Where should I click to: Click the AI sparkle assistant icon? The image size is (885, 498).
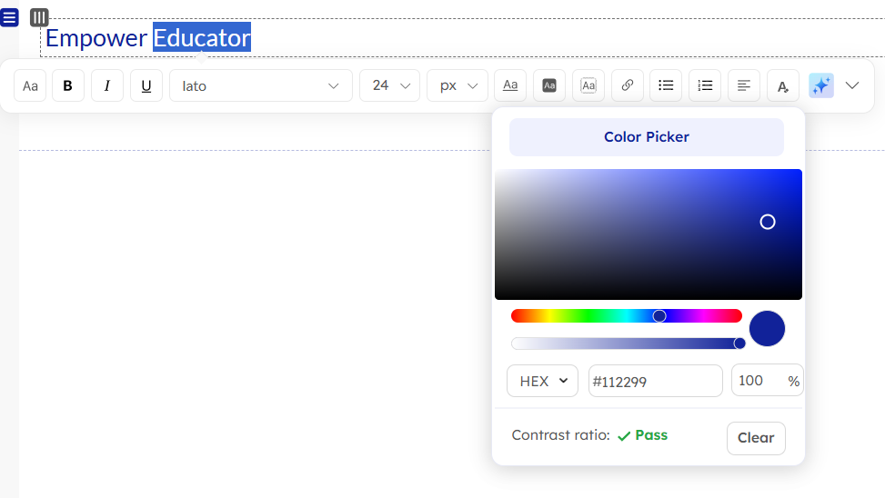pyautogui.click(x=821, y=85)
